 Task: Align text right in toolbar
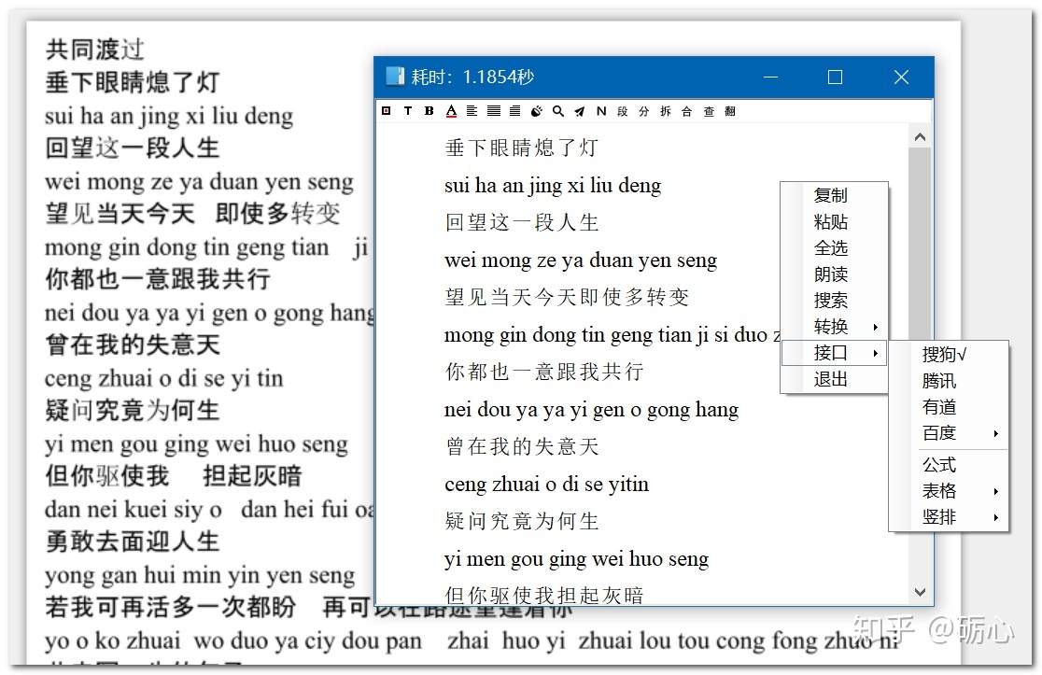point(515,111)
